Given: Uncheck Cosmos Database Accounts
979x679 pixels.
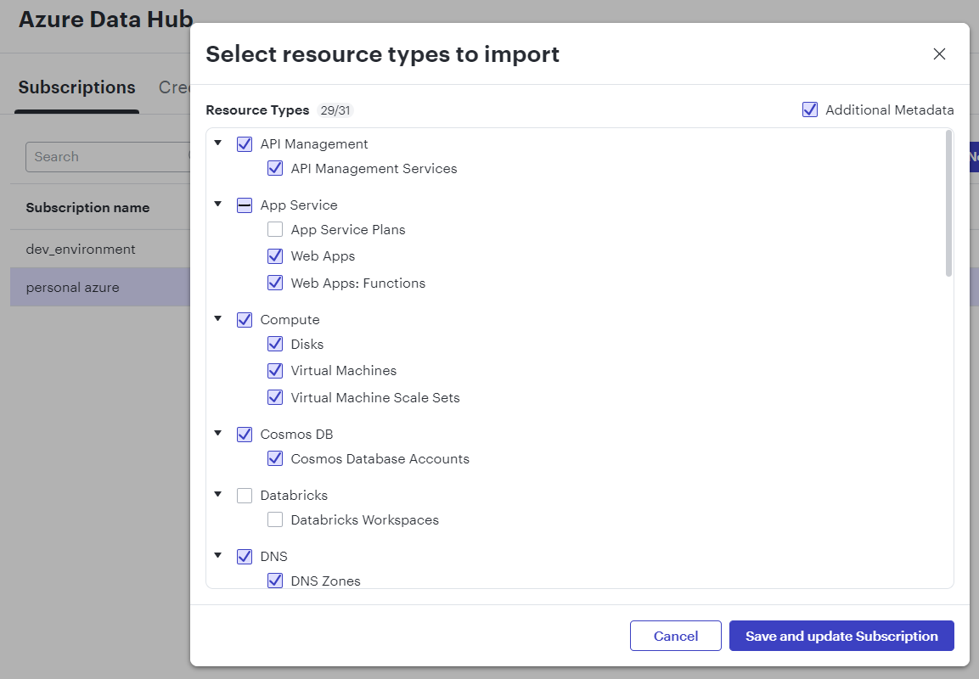Looking at the screenshot, I should click(x=275, y=458).
